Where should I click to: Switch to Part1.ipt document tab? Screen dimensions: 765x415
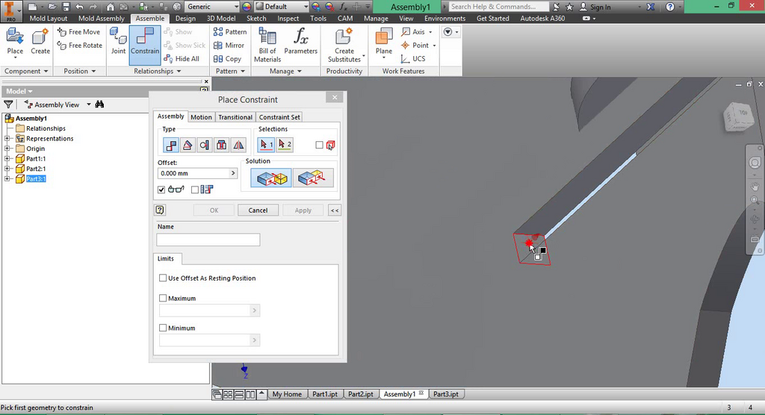pos(325,394)
